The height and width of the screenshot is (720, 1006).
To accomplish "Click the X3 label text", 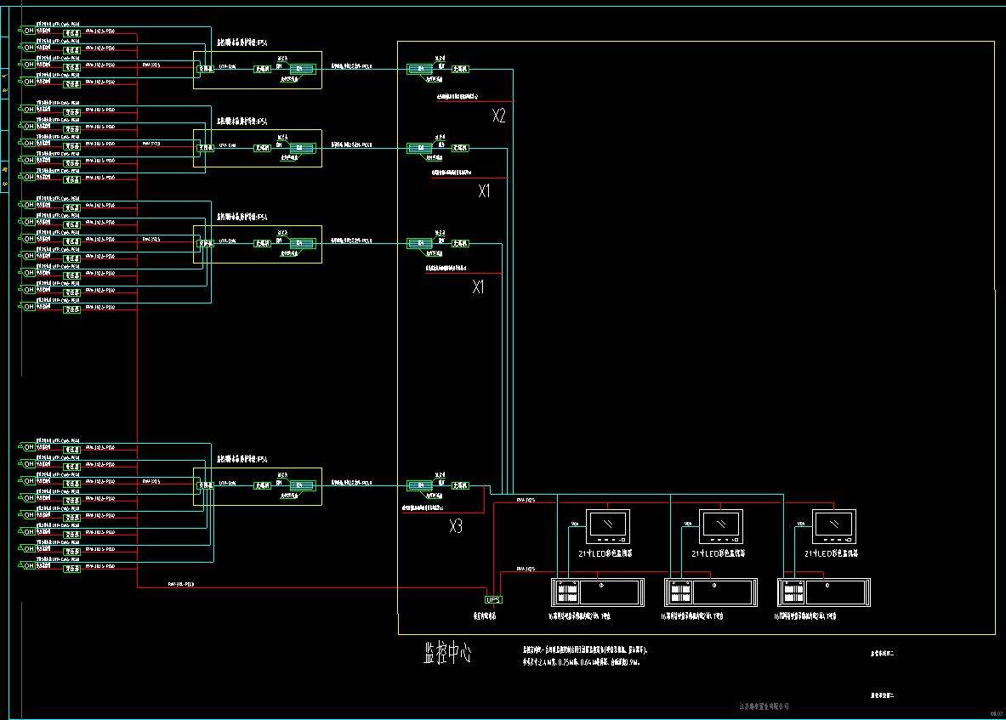I will click(456, 528).
